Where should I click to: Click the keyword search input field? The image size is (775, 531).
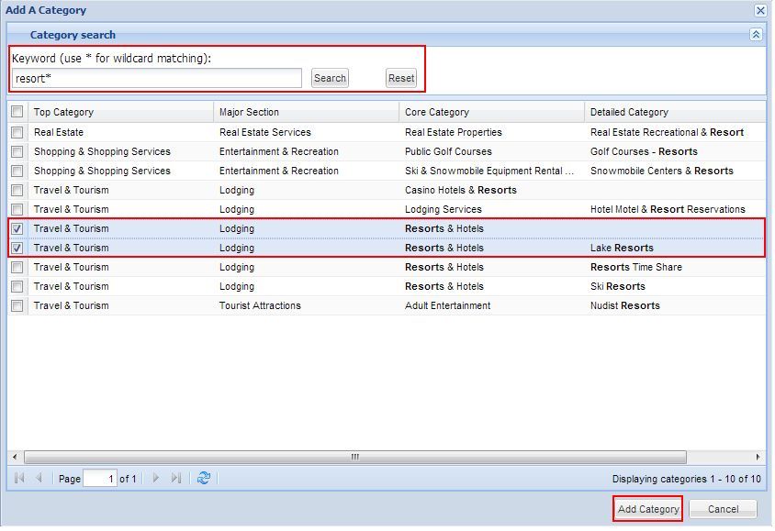pos(156,79)
